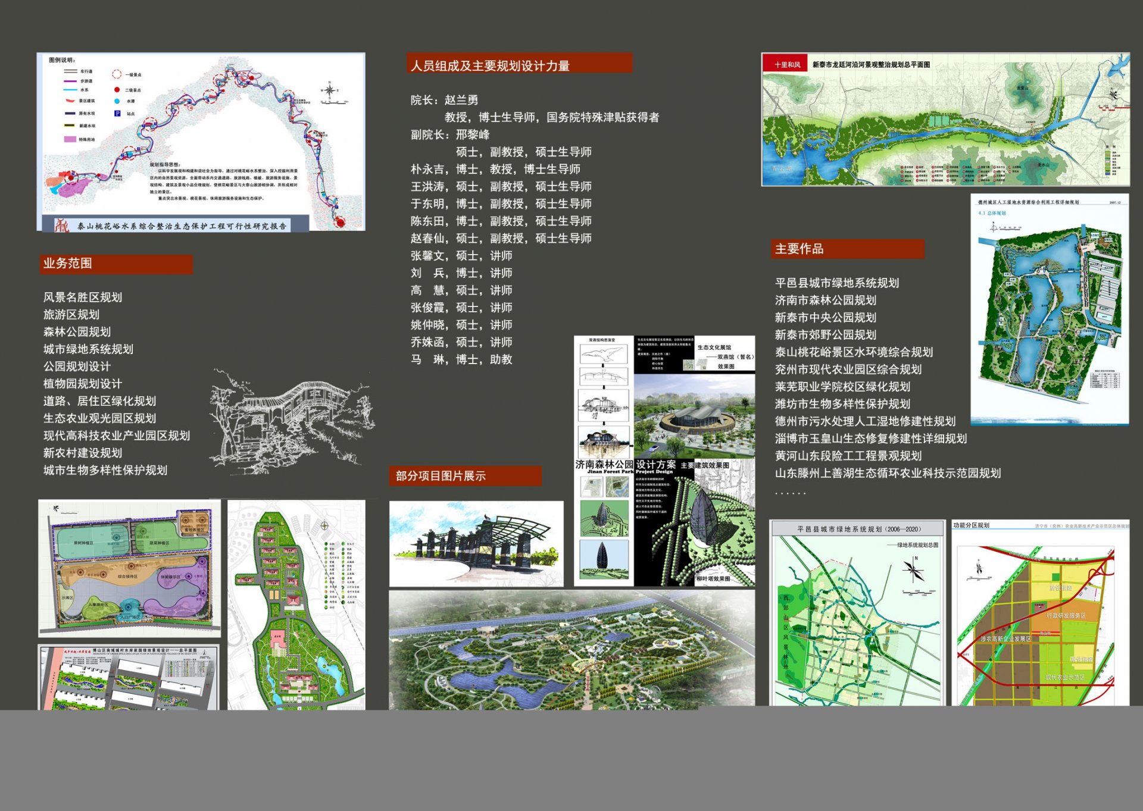Select the work 兖州市现代农业园区综合规划

pos(848,369)
